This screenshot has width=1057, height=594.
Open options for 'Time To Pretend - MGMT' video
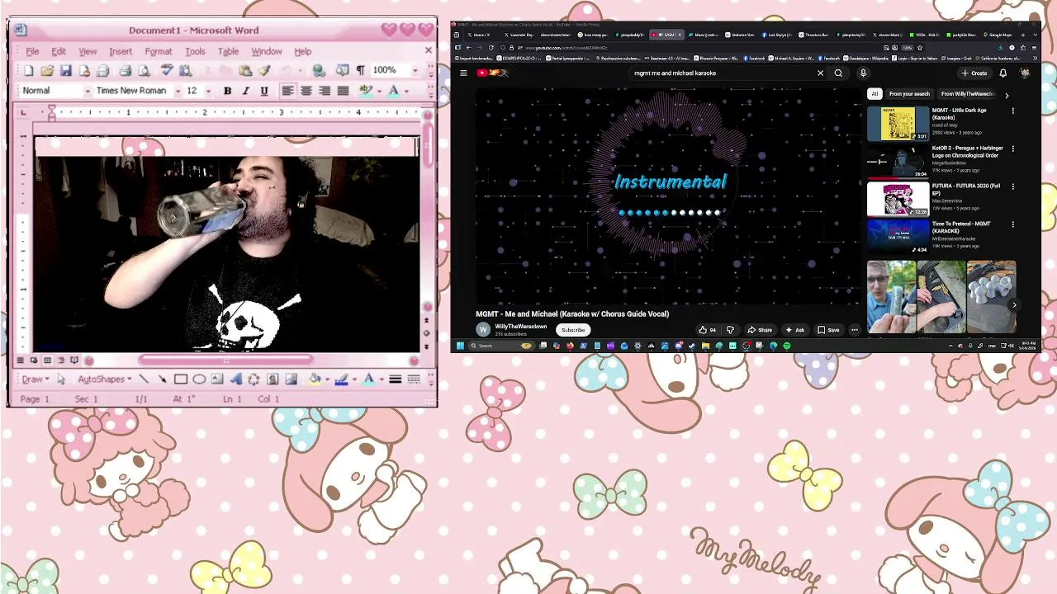click(1013, 224)
